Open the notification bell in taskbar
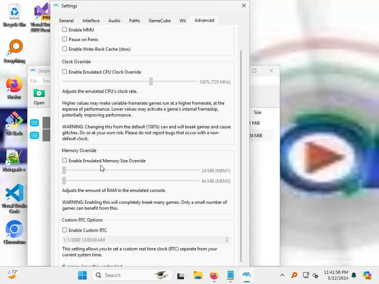This screenshot has width=379, height=284. 354,275
